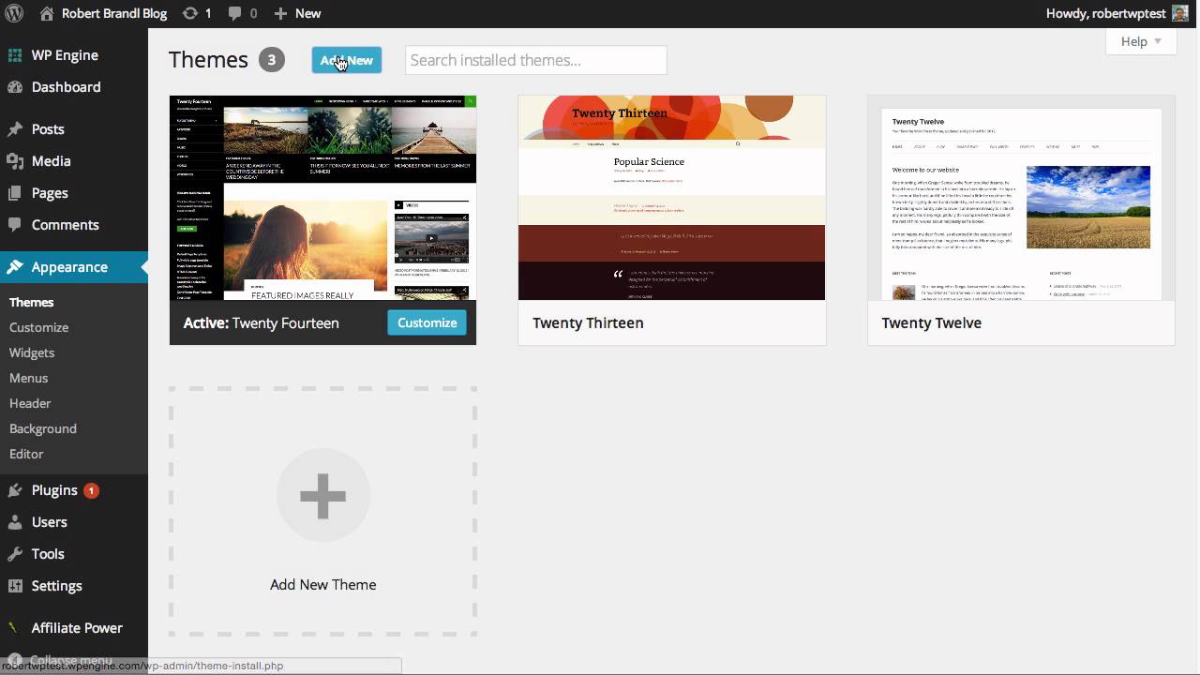Open the Users menu
This screenshot has width=1200, height=675.
pos(74,522)
